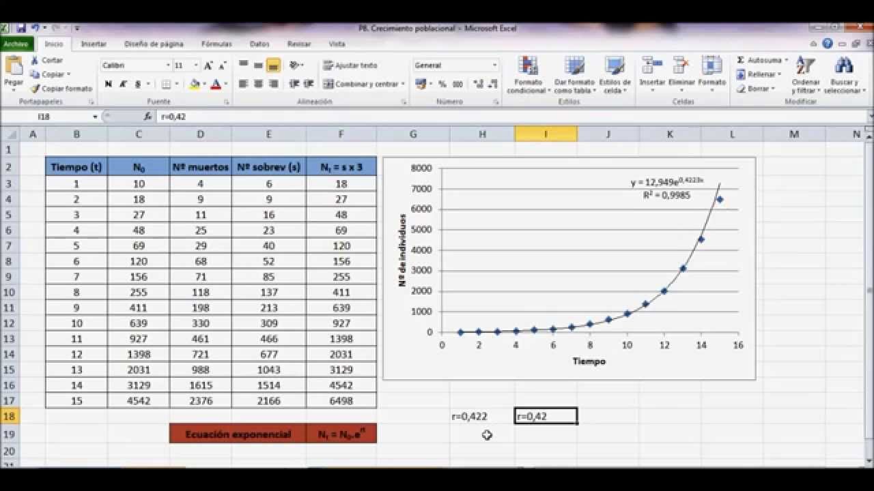
Task: Expand the font color dropdown arrow
Action: tap(225, 85)
